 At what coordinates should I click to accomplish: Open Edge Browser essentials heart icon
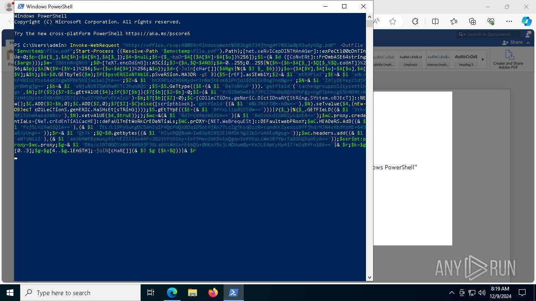click(491, 21)
